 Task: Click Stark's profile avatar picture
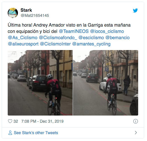[13, 13]
